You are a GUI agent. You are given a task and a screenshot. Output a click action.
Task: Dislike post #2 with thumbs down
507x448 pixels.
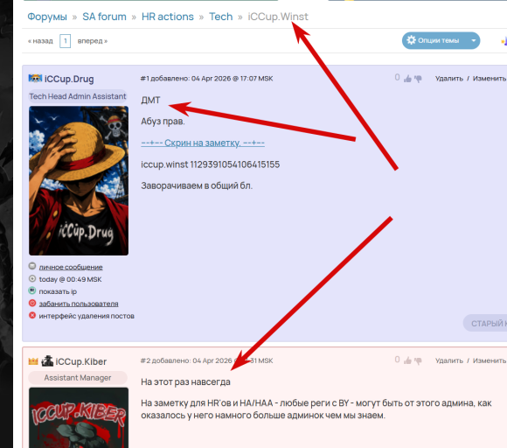pyautogui.click(x=418, y=360)
